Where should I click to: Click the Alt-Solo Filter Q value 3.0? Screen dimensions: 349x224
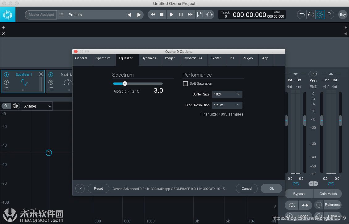(158, 91)
